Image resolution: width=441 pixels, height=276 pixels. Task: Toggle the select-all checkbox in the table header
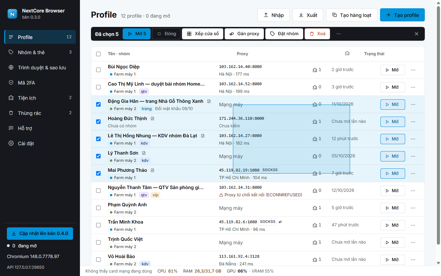pos(99,54)
